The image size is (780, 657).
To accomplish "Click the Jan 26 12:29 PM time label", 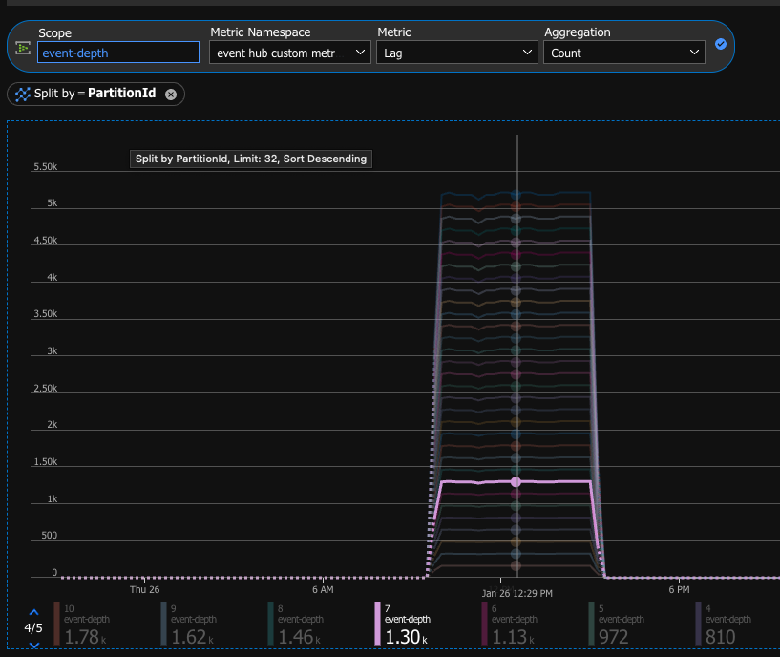I will tap(516, 593).
